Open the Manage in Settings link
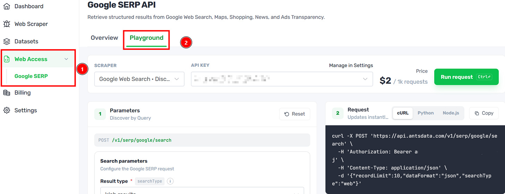 (x=351, y=65)
